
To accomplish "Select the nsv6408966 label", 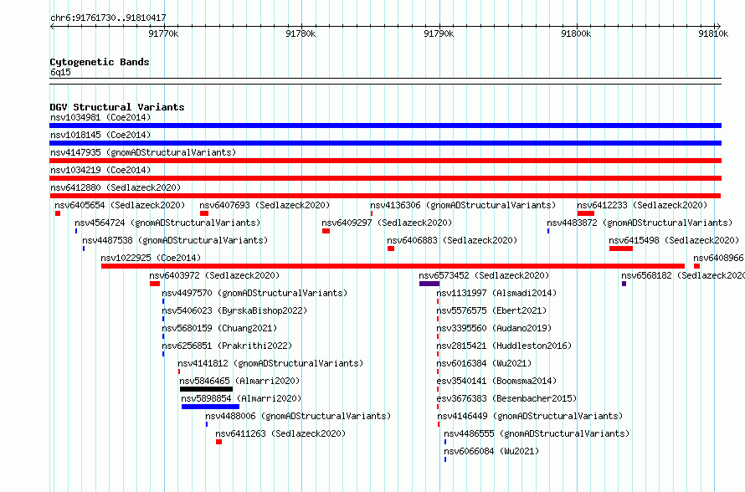I will pyautogui.click(x=718, y=258).
